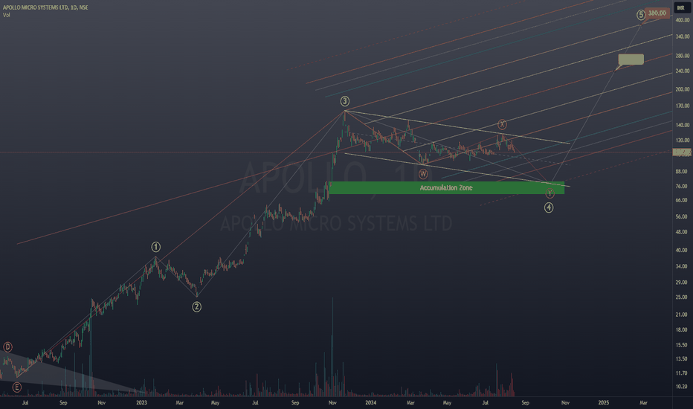
Task: Click the 29.00 price axis label
Action: [681, 282]
